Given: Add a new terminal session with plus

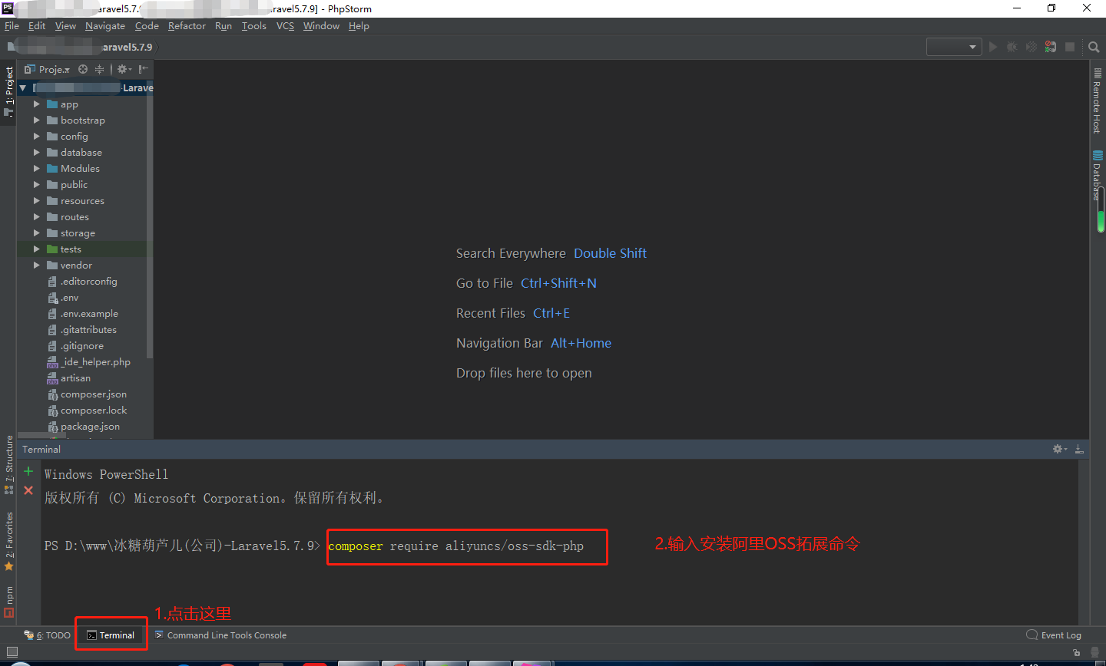Looking at the screenshot, I should (x=28, y=471).
